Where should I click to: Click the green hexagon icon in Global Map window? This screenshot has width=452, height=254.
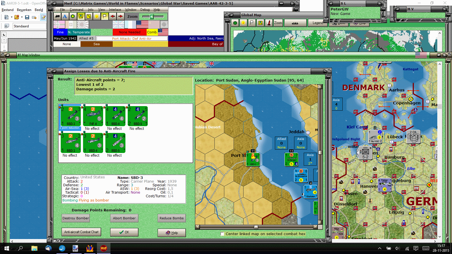[x=235, y=23]
